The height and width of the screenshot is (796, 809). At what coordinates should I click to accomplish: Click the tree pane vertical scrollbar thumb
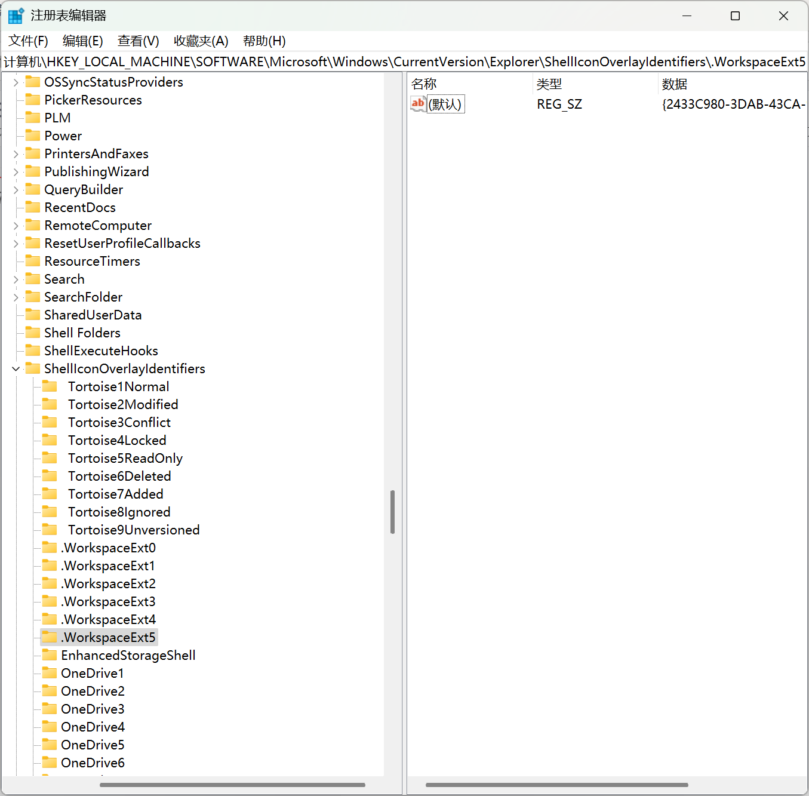[392, 512]
